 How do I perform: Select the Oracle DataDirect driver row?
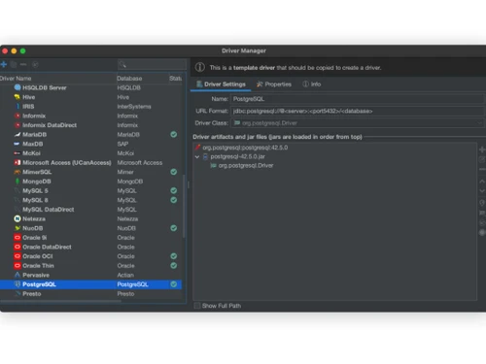[90, 247]
